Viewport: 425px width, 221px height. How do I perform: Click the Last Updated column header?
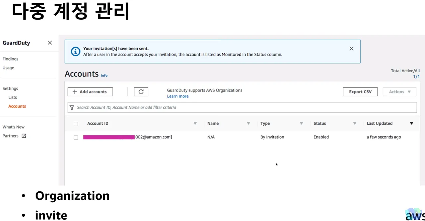(380, 123)
